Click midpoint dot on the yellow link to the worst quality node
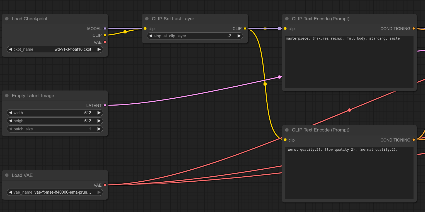This screenshot has height=212, width=425. point(265,84)
